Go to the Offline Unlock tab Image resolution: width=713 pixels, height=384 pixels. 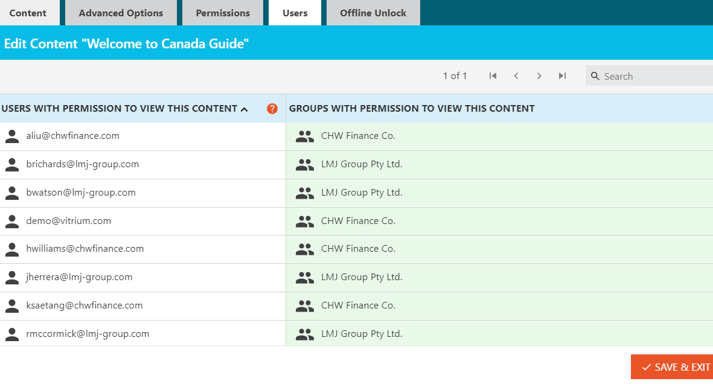pyautogui.click(x=373, y=13)
